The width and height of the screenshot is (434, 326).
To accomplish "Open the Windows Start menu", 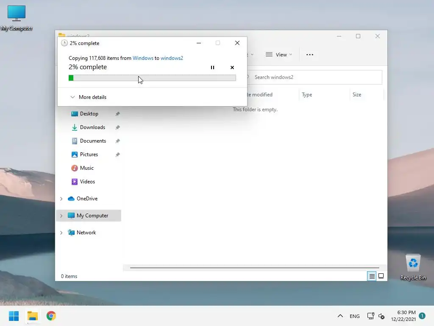I will coord(14,316).
